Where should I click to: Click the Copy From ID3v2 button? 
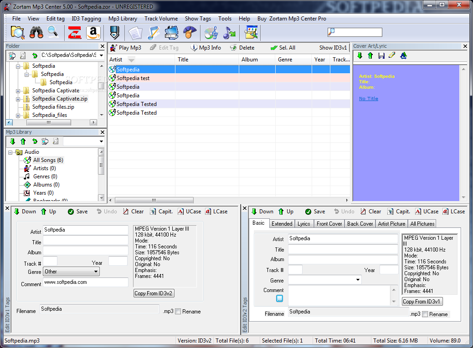click(x=154, y=293)
